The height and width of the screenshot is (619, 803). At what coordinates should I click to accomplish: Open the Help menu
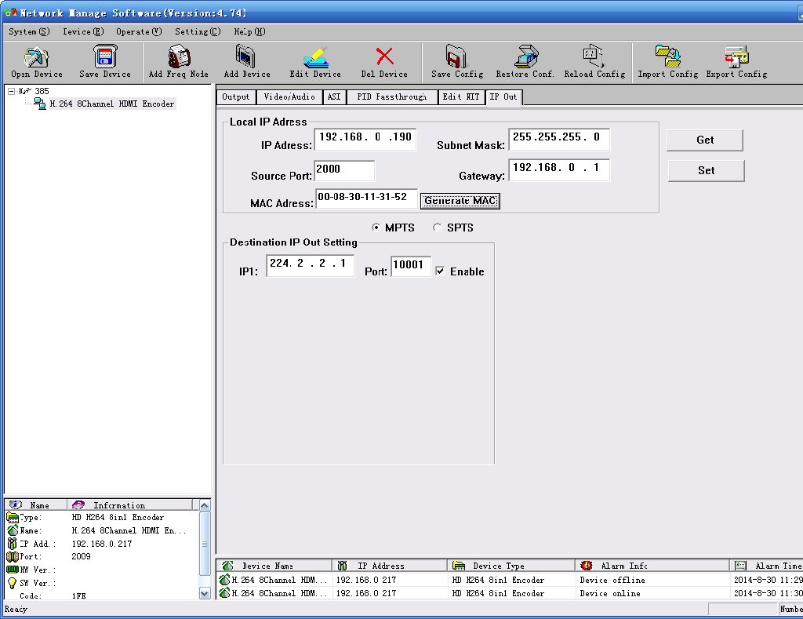(250, 31)
